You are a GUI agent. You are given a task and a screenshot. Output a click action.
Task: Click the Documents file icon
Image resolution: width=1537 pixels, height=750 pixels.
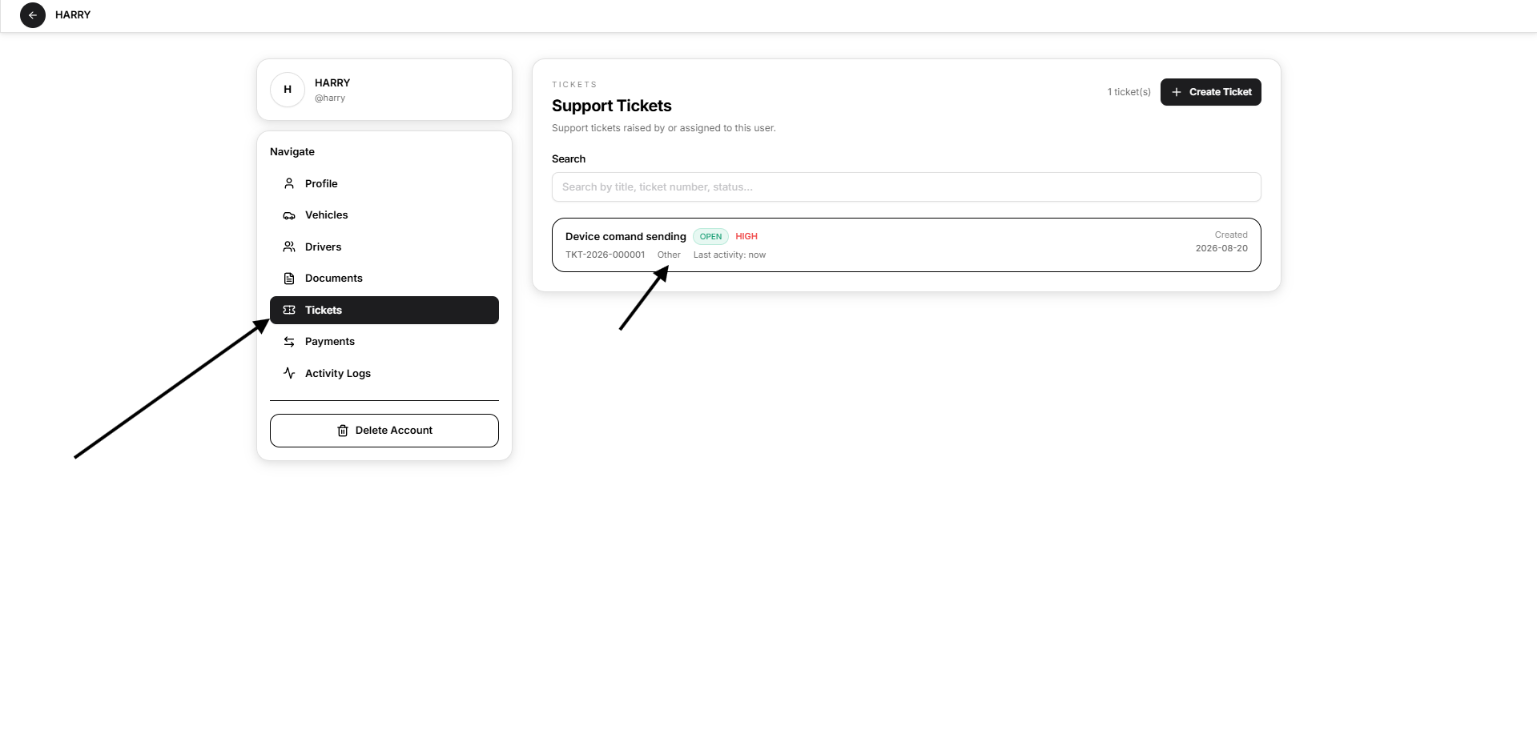[289, 279]
